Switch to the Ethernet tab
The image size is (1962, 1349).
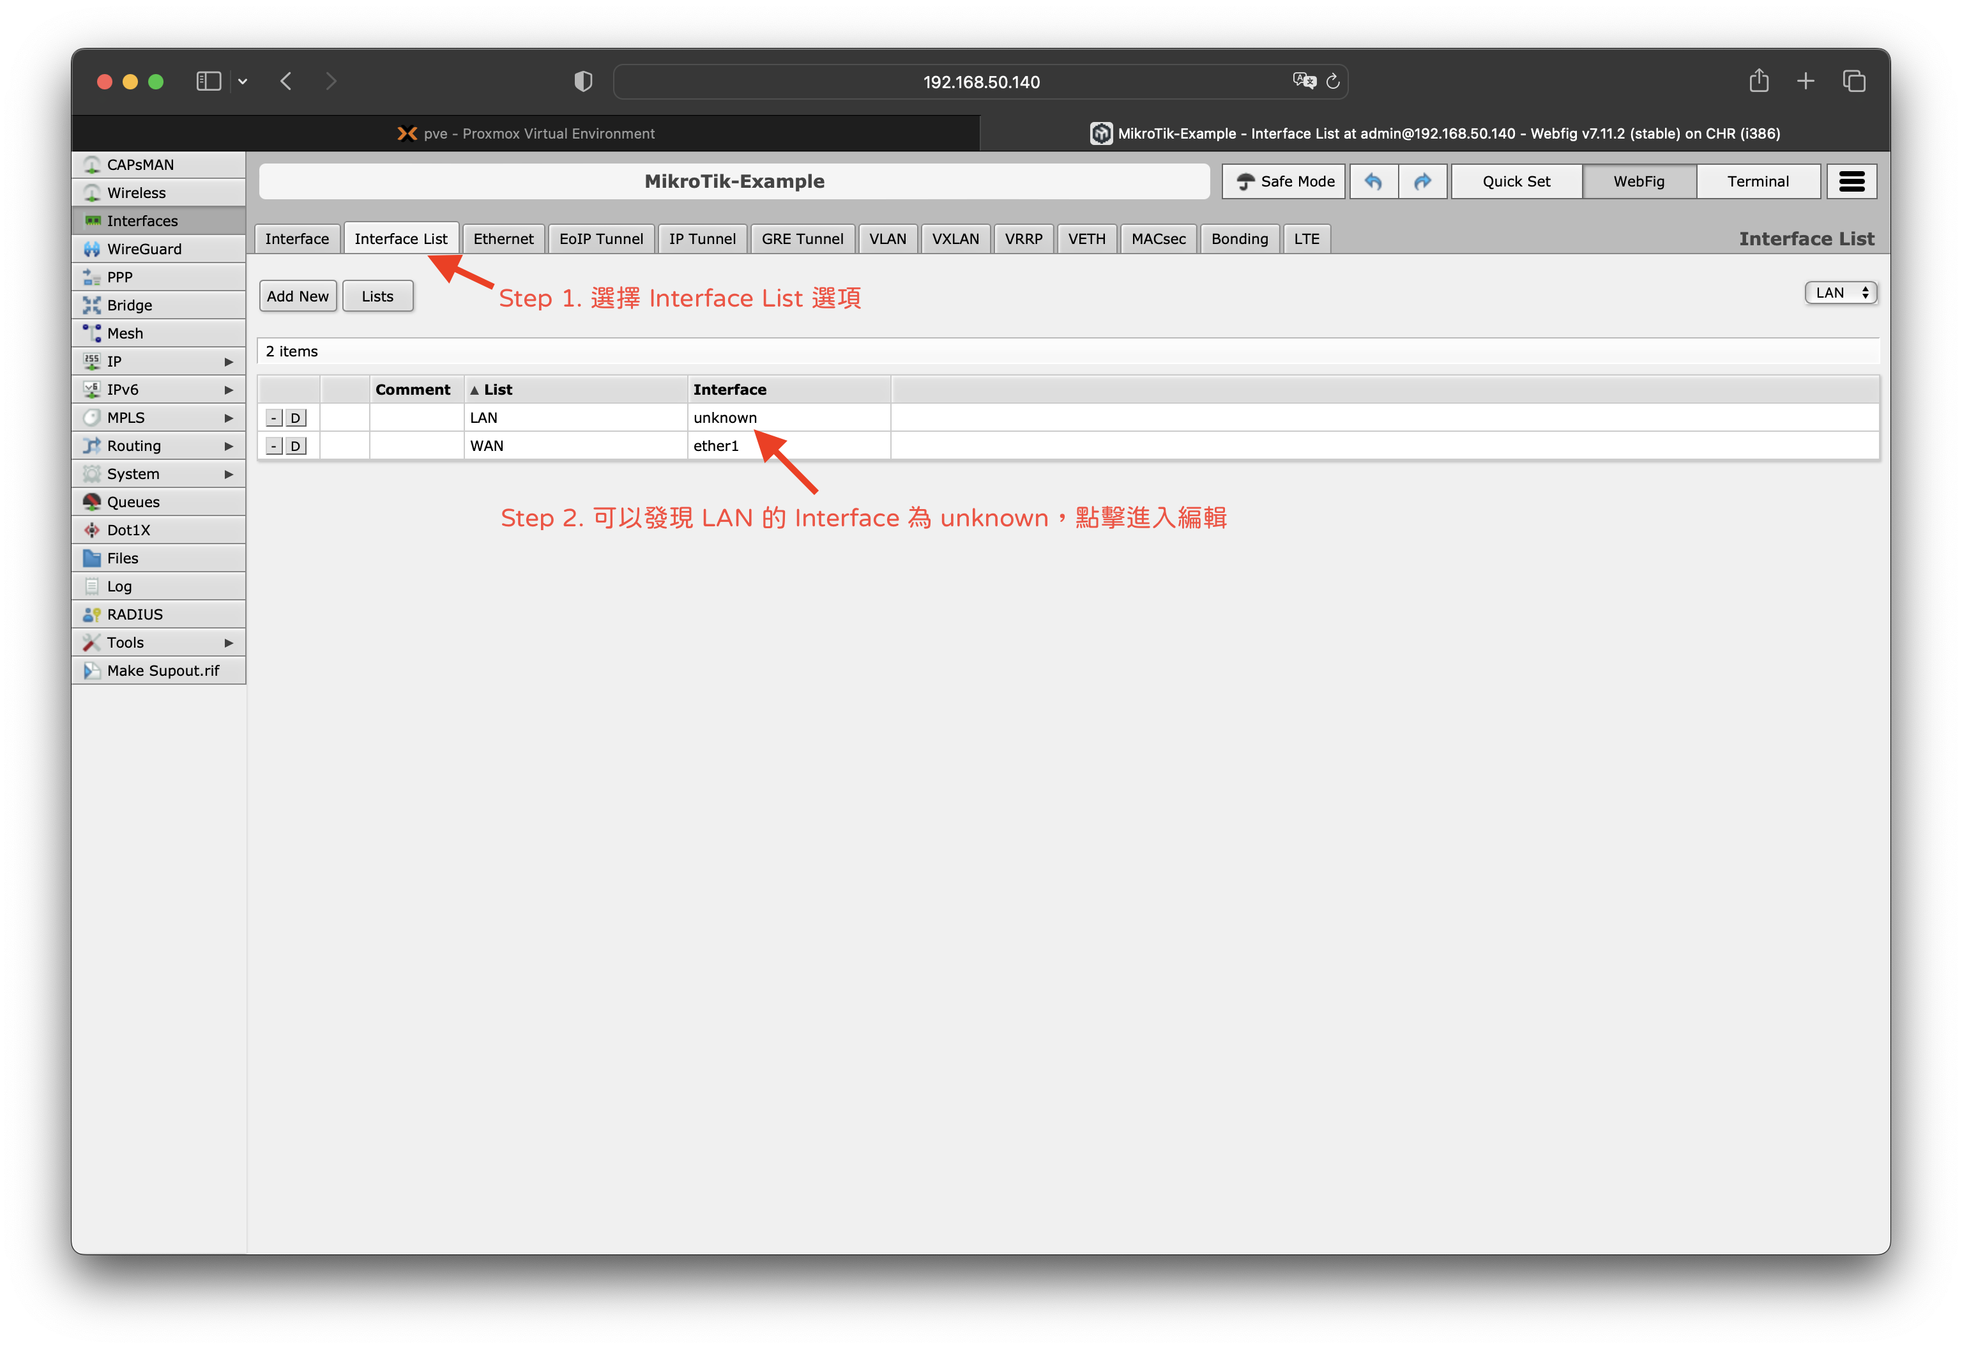(x=503, y=238)
